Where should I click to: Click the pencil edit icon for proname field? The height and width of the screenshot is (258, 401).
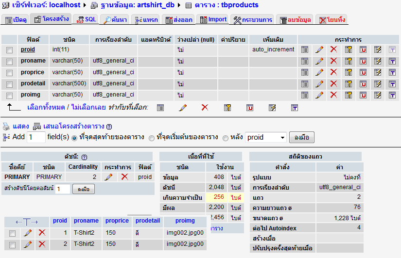coord(319,61)
